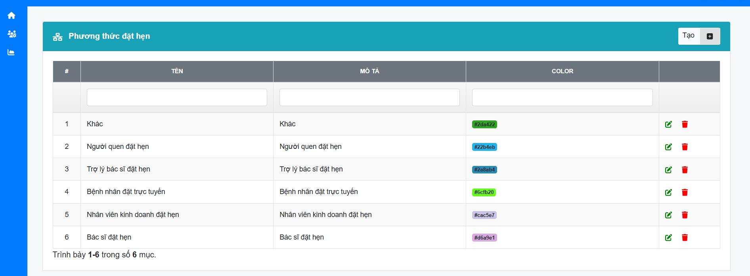Delete the Trợ lý bác sĩ đặt hẹn row

click(685, 170)
